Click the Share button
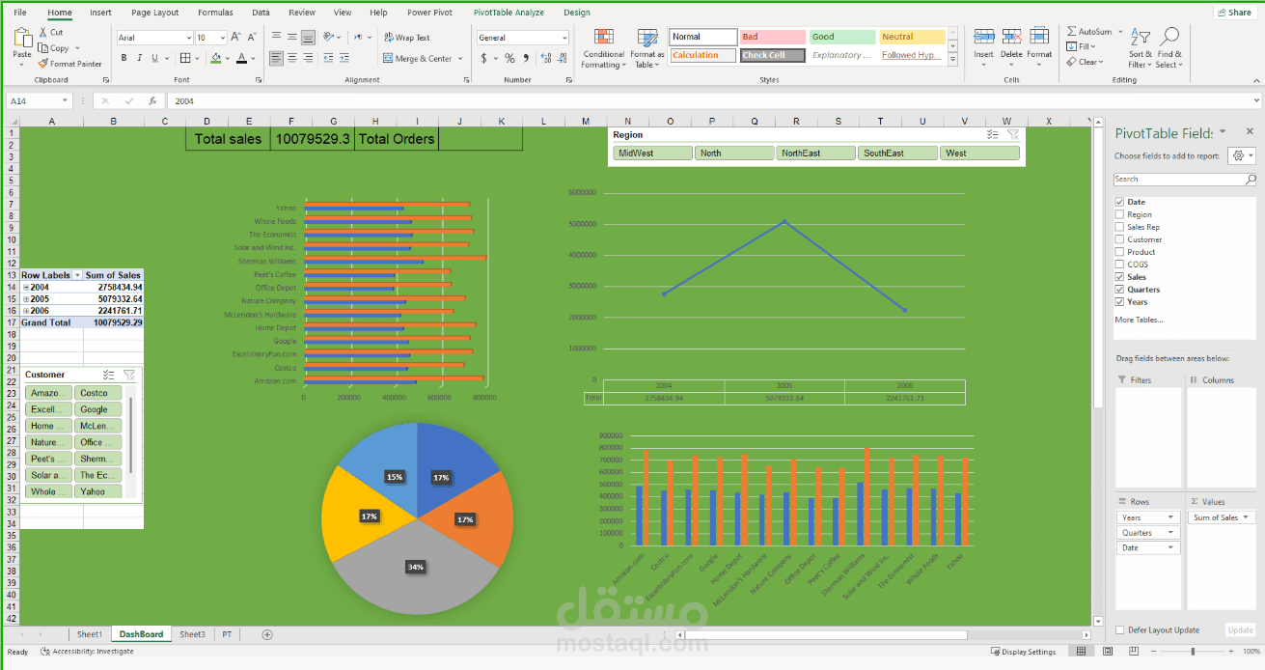 (1234, 13)
